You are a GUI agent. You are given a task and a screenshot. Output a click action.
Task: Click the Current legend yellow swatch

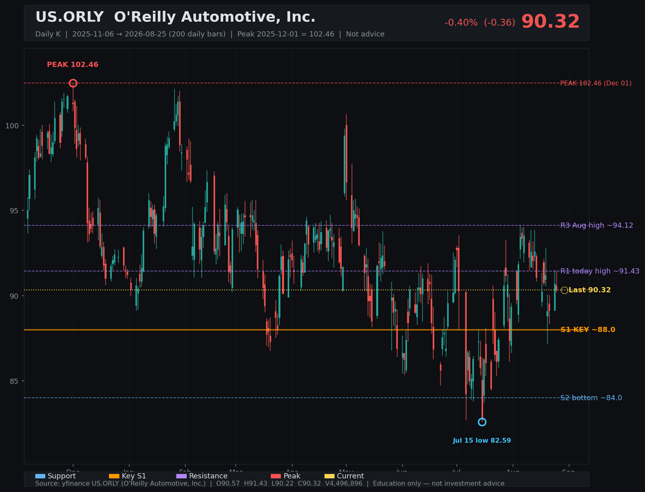[329, 476]
